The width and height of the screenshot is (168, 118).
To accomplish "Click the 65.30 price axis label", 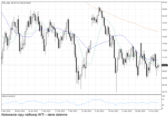I will coord(165,85).
